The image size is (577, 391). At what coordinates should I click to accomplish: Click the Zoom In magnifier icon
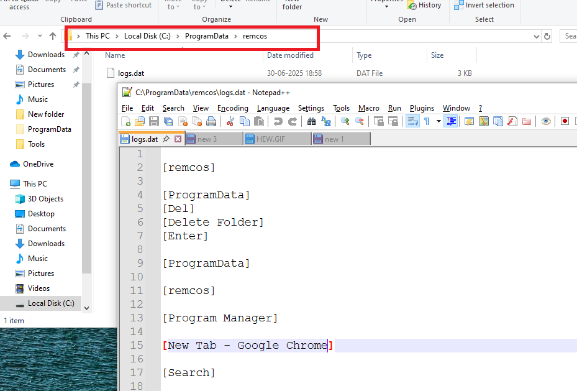345,121
